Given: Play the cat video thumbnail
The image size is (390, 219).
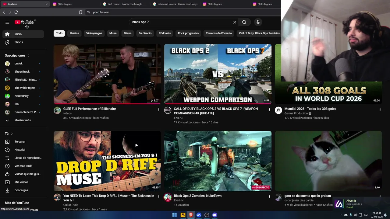Looking at the screenshot, I should point(328,161).
